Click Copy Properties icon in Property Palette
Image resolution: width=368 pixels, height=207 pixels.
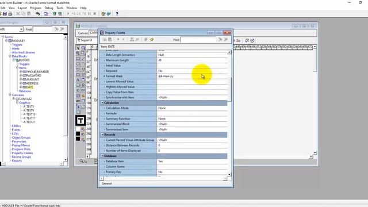pyautogui.click(x=105, y=40)
